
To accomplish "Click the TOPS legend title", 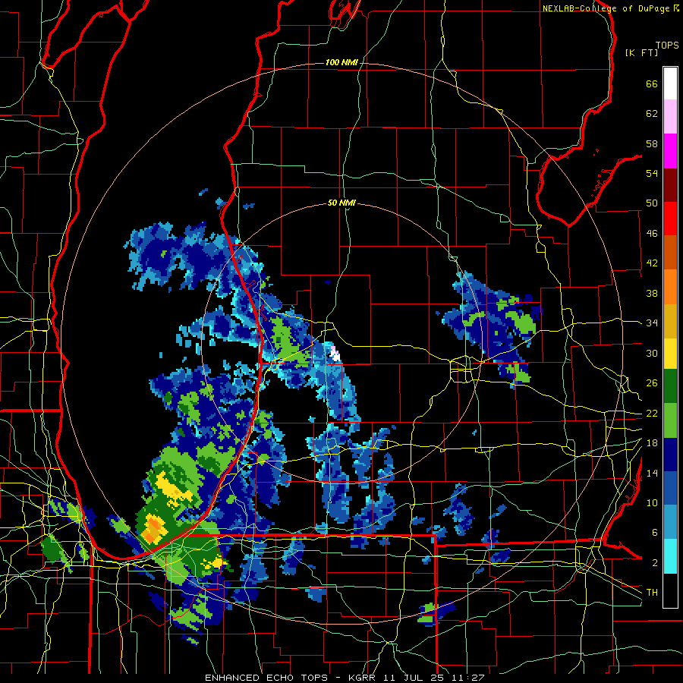I will pos(667,45).
